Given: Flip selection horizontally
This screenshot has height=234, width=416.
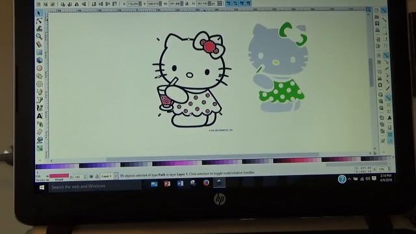Looking at the screenshot, I should tap(77, 5).
